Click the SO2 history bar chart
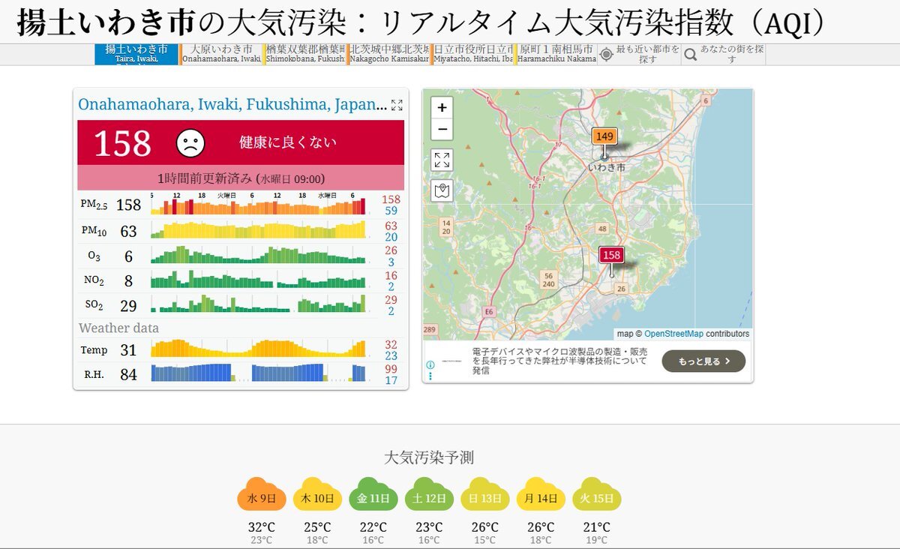The image size is (900, 549). (259, 304)
